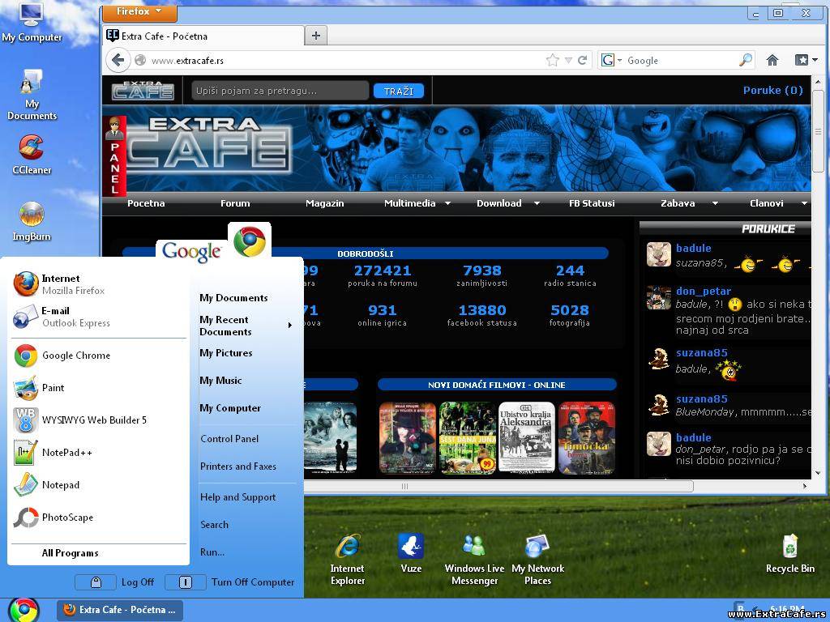
Task: Open the search engine selector dropdown
Action: 611,60
